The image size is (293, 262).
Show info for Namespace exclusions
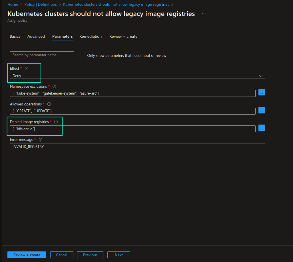pyautogui.click(x=54, y=86)
